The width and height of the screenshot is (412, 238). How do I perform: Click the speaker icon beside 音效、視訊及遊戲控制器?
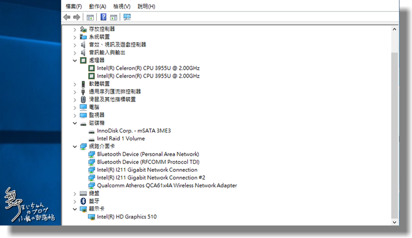pyautogui.click(x=83, y=45)
